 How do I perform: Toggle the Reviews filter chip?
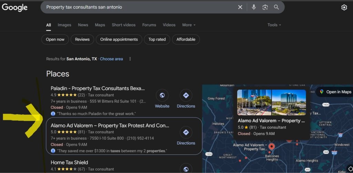(82, 39)
